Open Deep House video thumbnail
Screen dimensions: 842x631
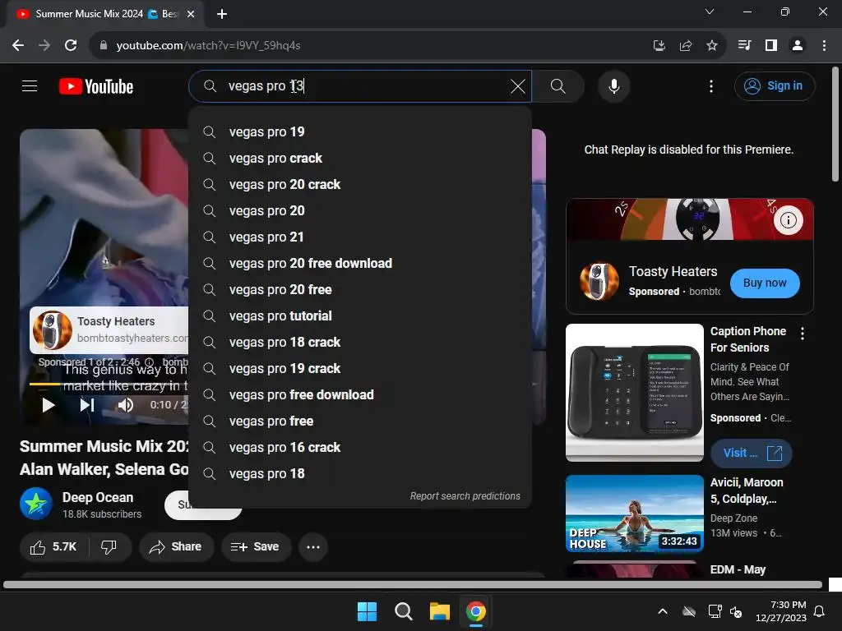634,514
